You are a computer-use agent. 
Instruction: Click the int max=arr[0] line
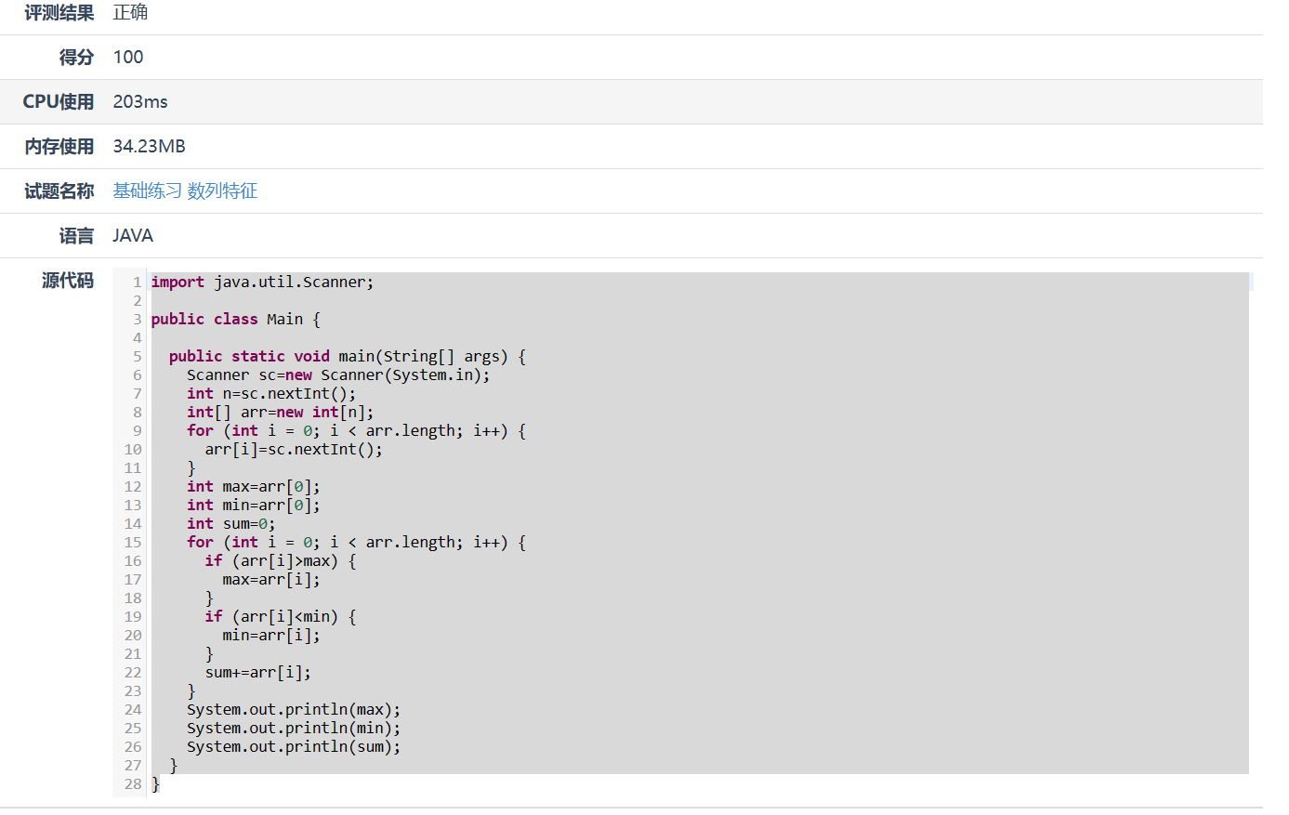[x=253, y=487]
